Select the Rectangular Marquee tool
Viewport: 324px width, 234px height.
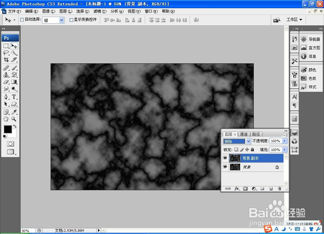click(6, 46)
